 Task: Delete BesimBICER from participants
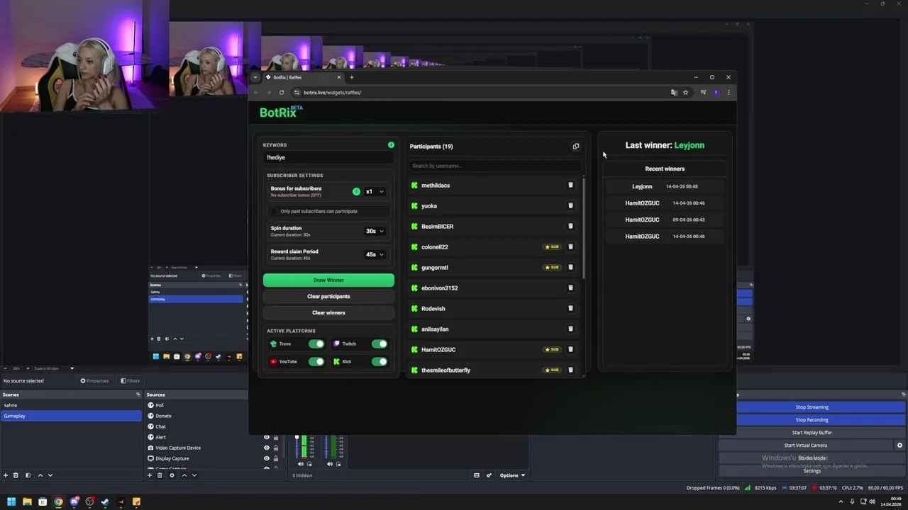[x=570, y=227]
